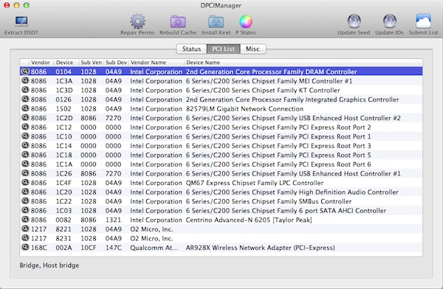The height and width of the screenshot is (289, 443).
Task: Click the 1C03 device ID cell
Action: point(63,211)
